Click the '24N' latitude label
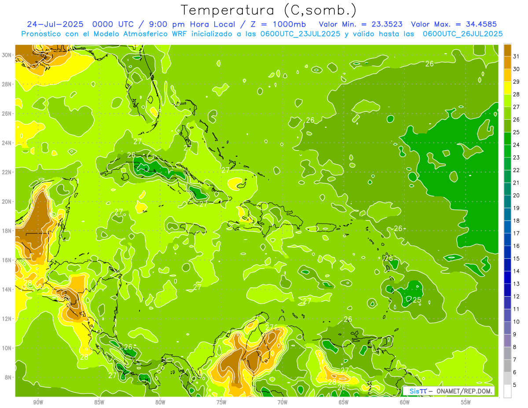528x408 pixels. (7, 143)
